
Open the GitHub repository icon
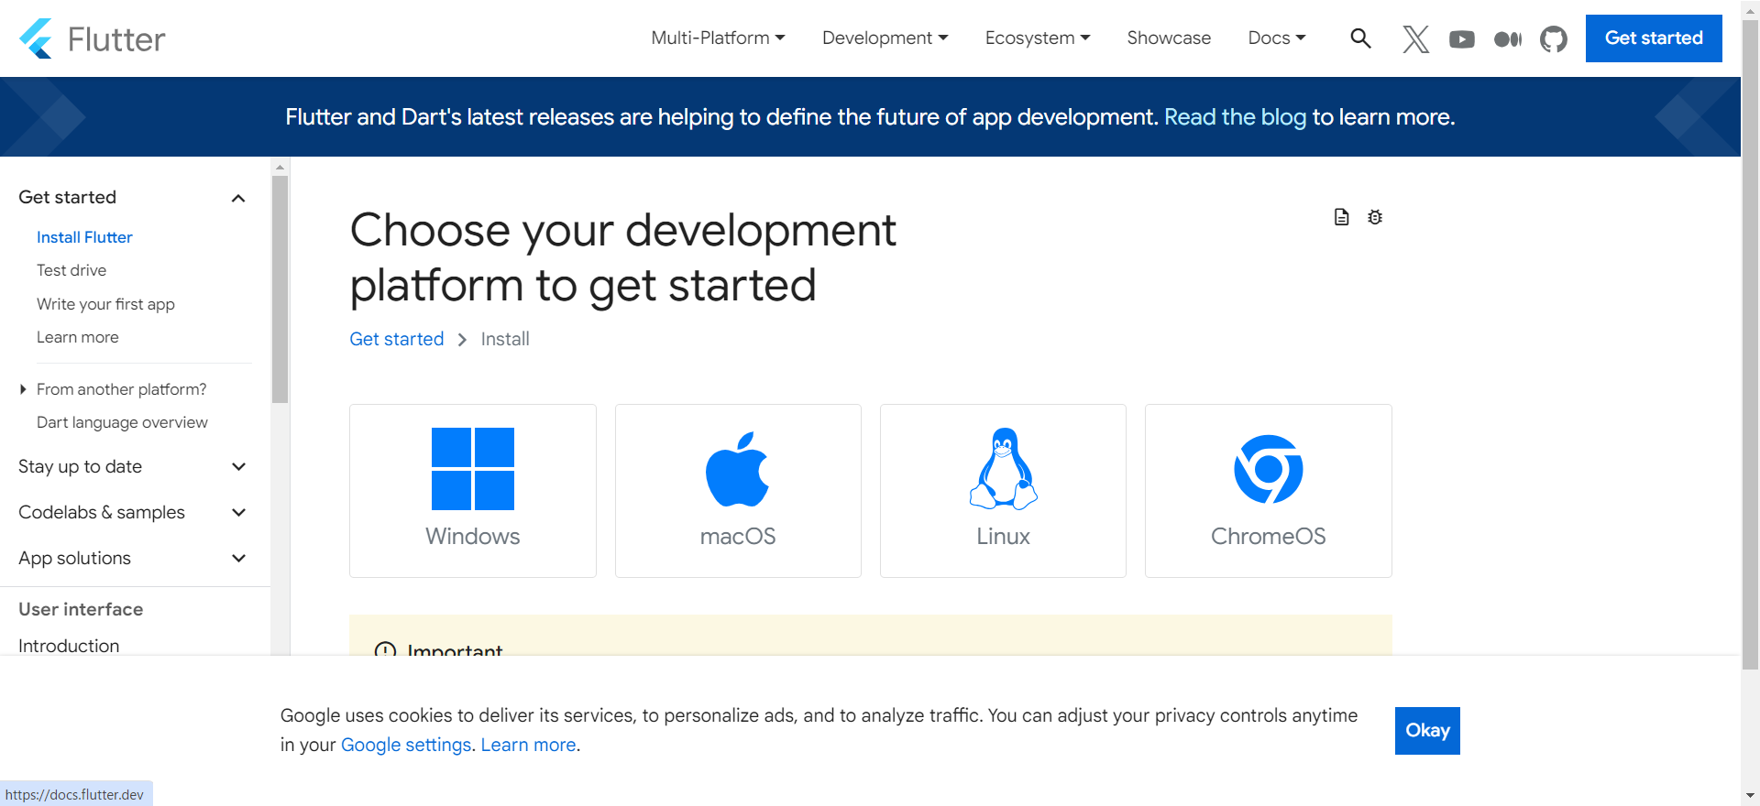tap(1553, 38)
